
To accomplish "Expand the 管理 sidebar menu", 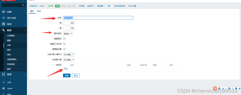I will tap(24, 74).
